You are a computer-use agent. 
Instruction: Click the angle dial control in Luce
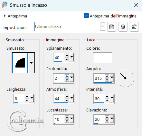[x=125, y=78]
